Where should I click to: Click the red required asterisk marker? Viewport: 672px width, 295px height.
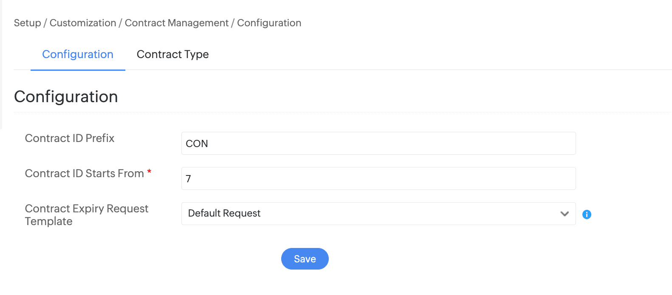click(149, 172)
